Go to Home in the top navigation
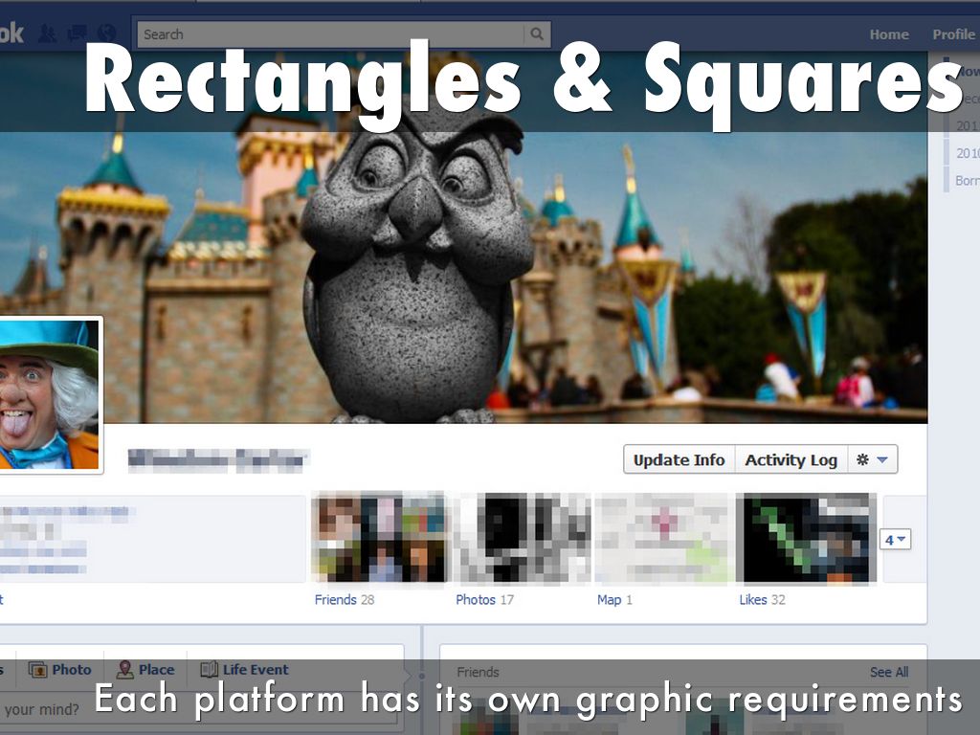 point(888,34)
